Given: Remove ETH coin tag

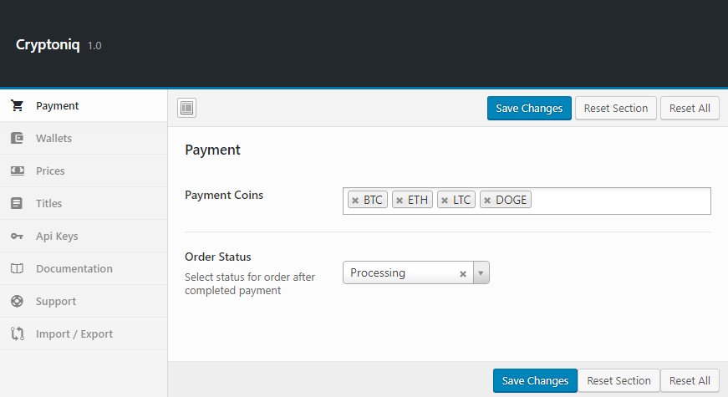Looking at the screenshot, I should pos(400,201).
